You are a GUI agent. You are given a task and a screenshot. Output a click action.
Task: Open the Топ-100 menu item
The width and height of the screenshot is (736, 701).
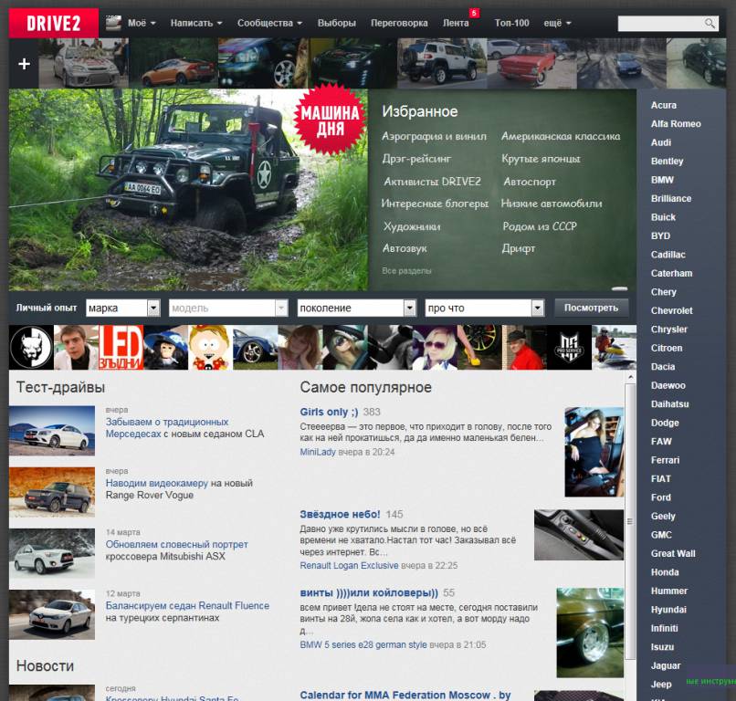tap(511, 23)
